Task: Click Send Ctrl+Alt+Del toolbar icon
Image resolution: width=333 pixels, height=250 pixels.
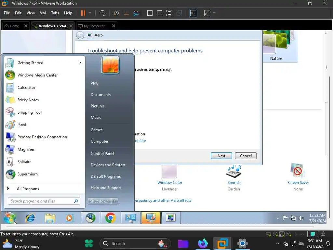Action: click(x=102, y=13)
